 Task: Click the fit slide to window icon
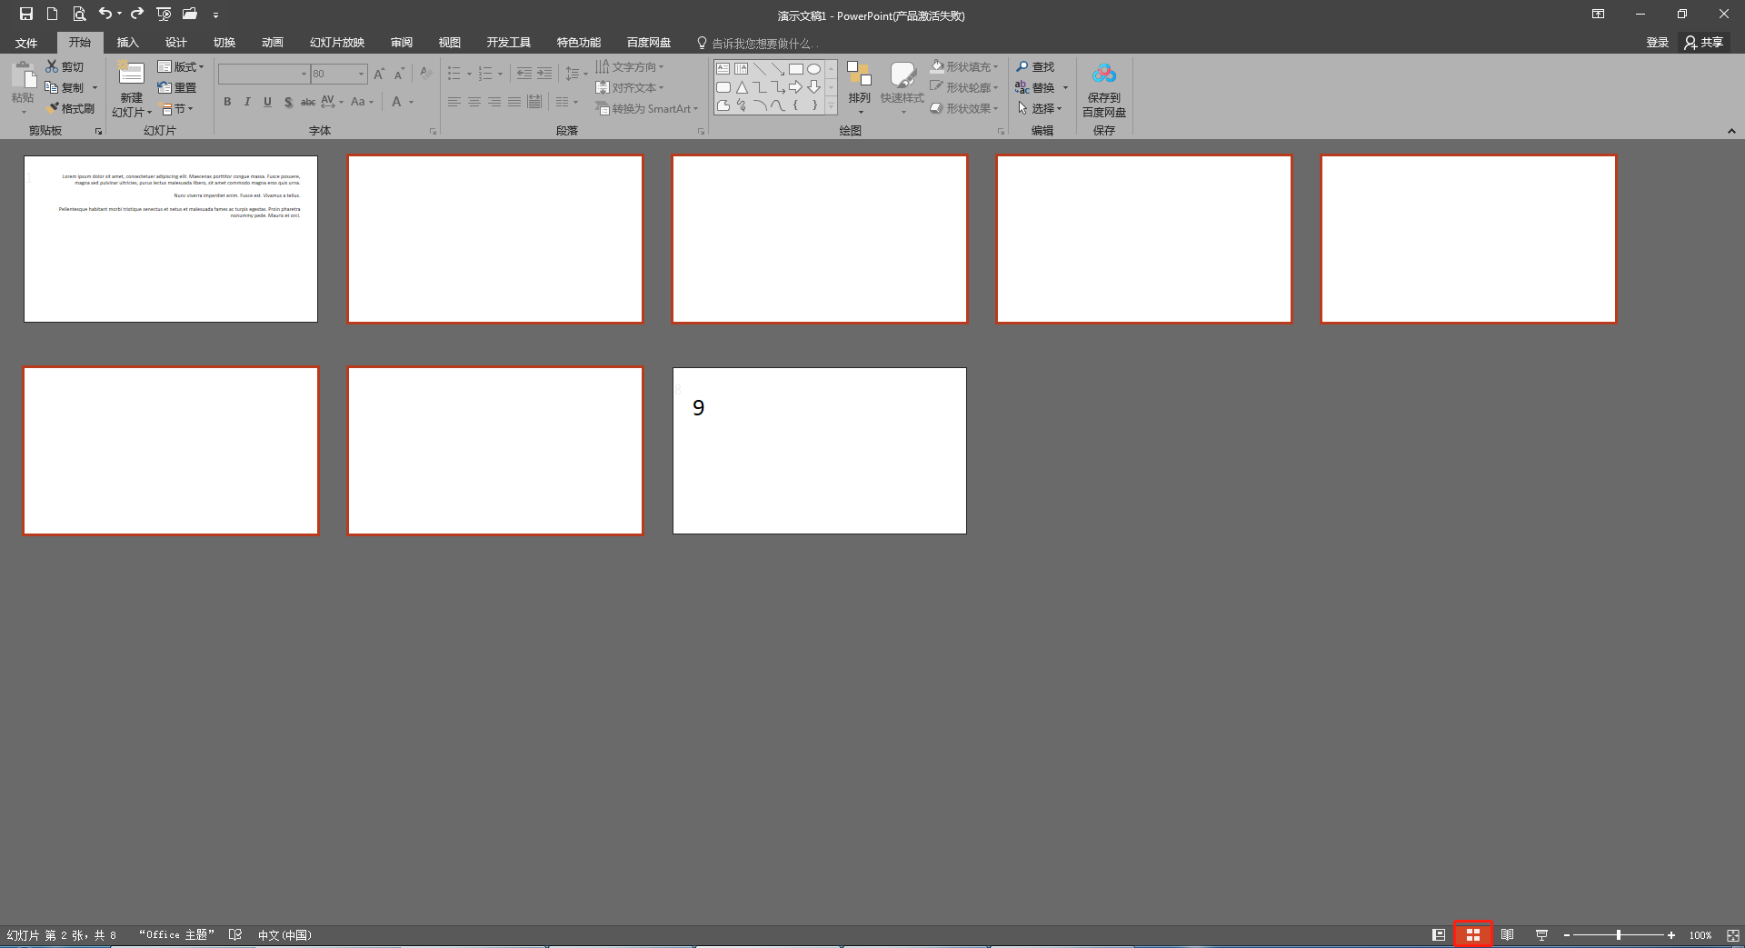click(1732, 935)
